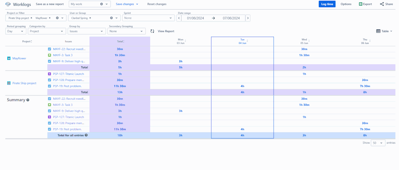Click MAYF-9 task icon in Summary section
The height and width of the screenshot is (170, 399).
tap(50, 111)
